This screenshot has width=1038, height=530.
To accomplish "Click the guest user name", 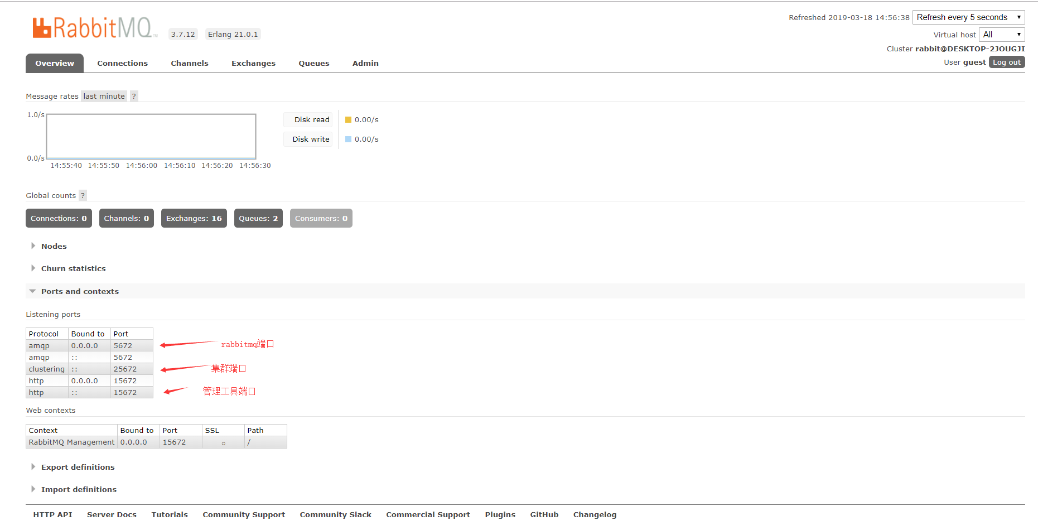I will [974, 62].
